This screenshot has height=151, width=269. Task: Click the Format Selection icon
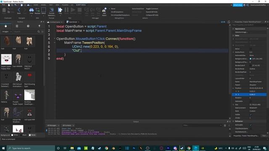click(x=51, y=10)
